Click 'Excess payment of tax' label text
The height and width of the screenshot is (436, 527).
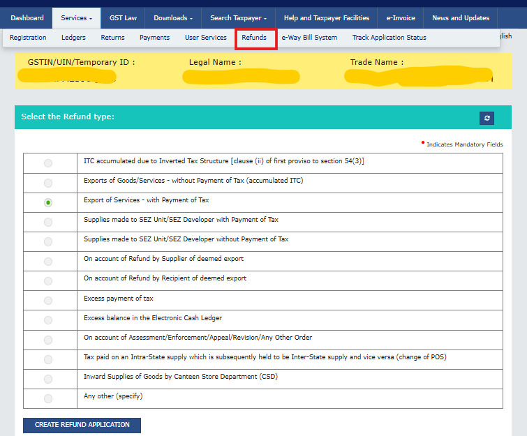[118, 299]
